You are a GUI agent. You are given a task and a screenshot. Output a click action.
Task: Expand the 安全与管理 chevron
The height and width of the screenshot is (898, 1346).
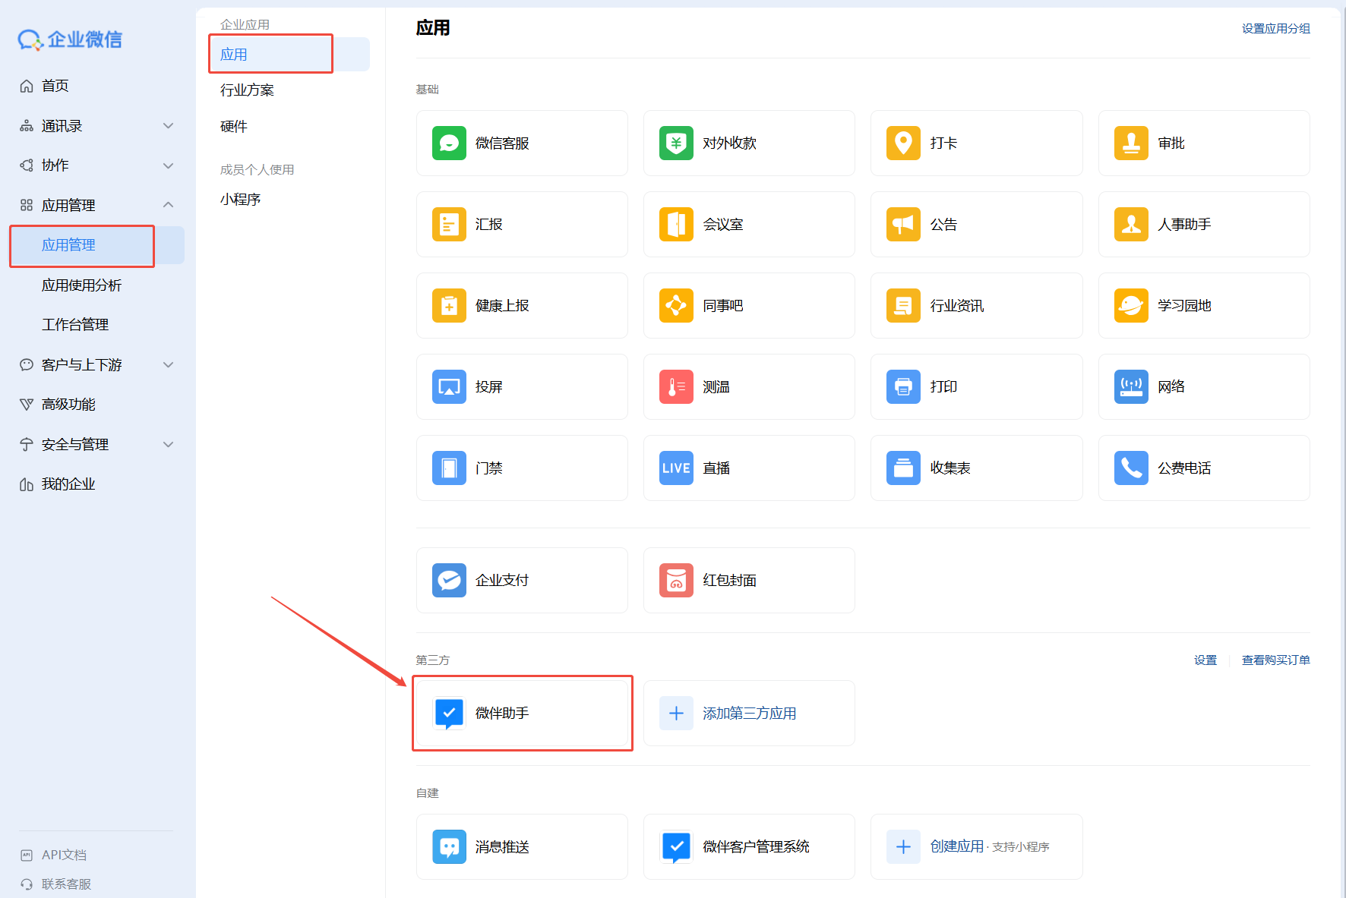(x=169, y=445)
